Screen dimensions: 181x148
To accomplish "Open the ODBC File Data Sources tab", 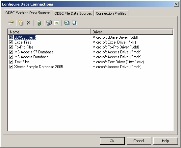I will click(x=73, y=13).
